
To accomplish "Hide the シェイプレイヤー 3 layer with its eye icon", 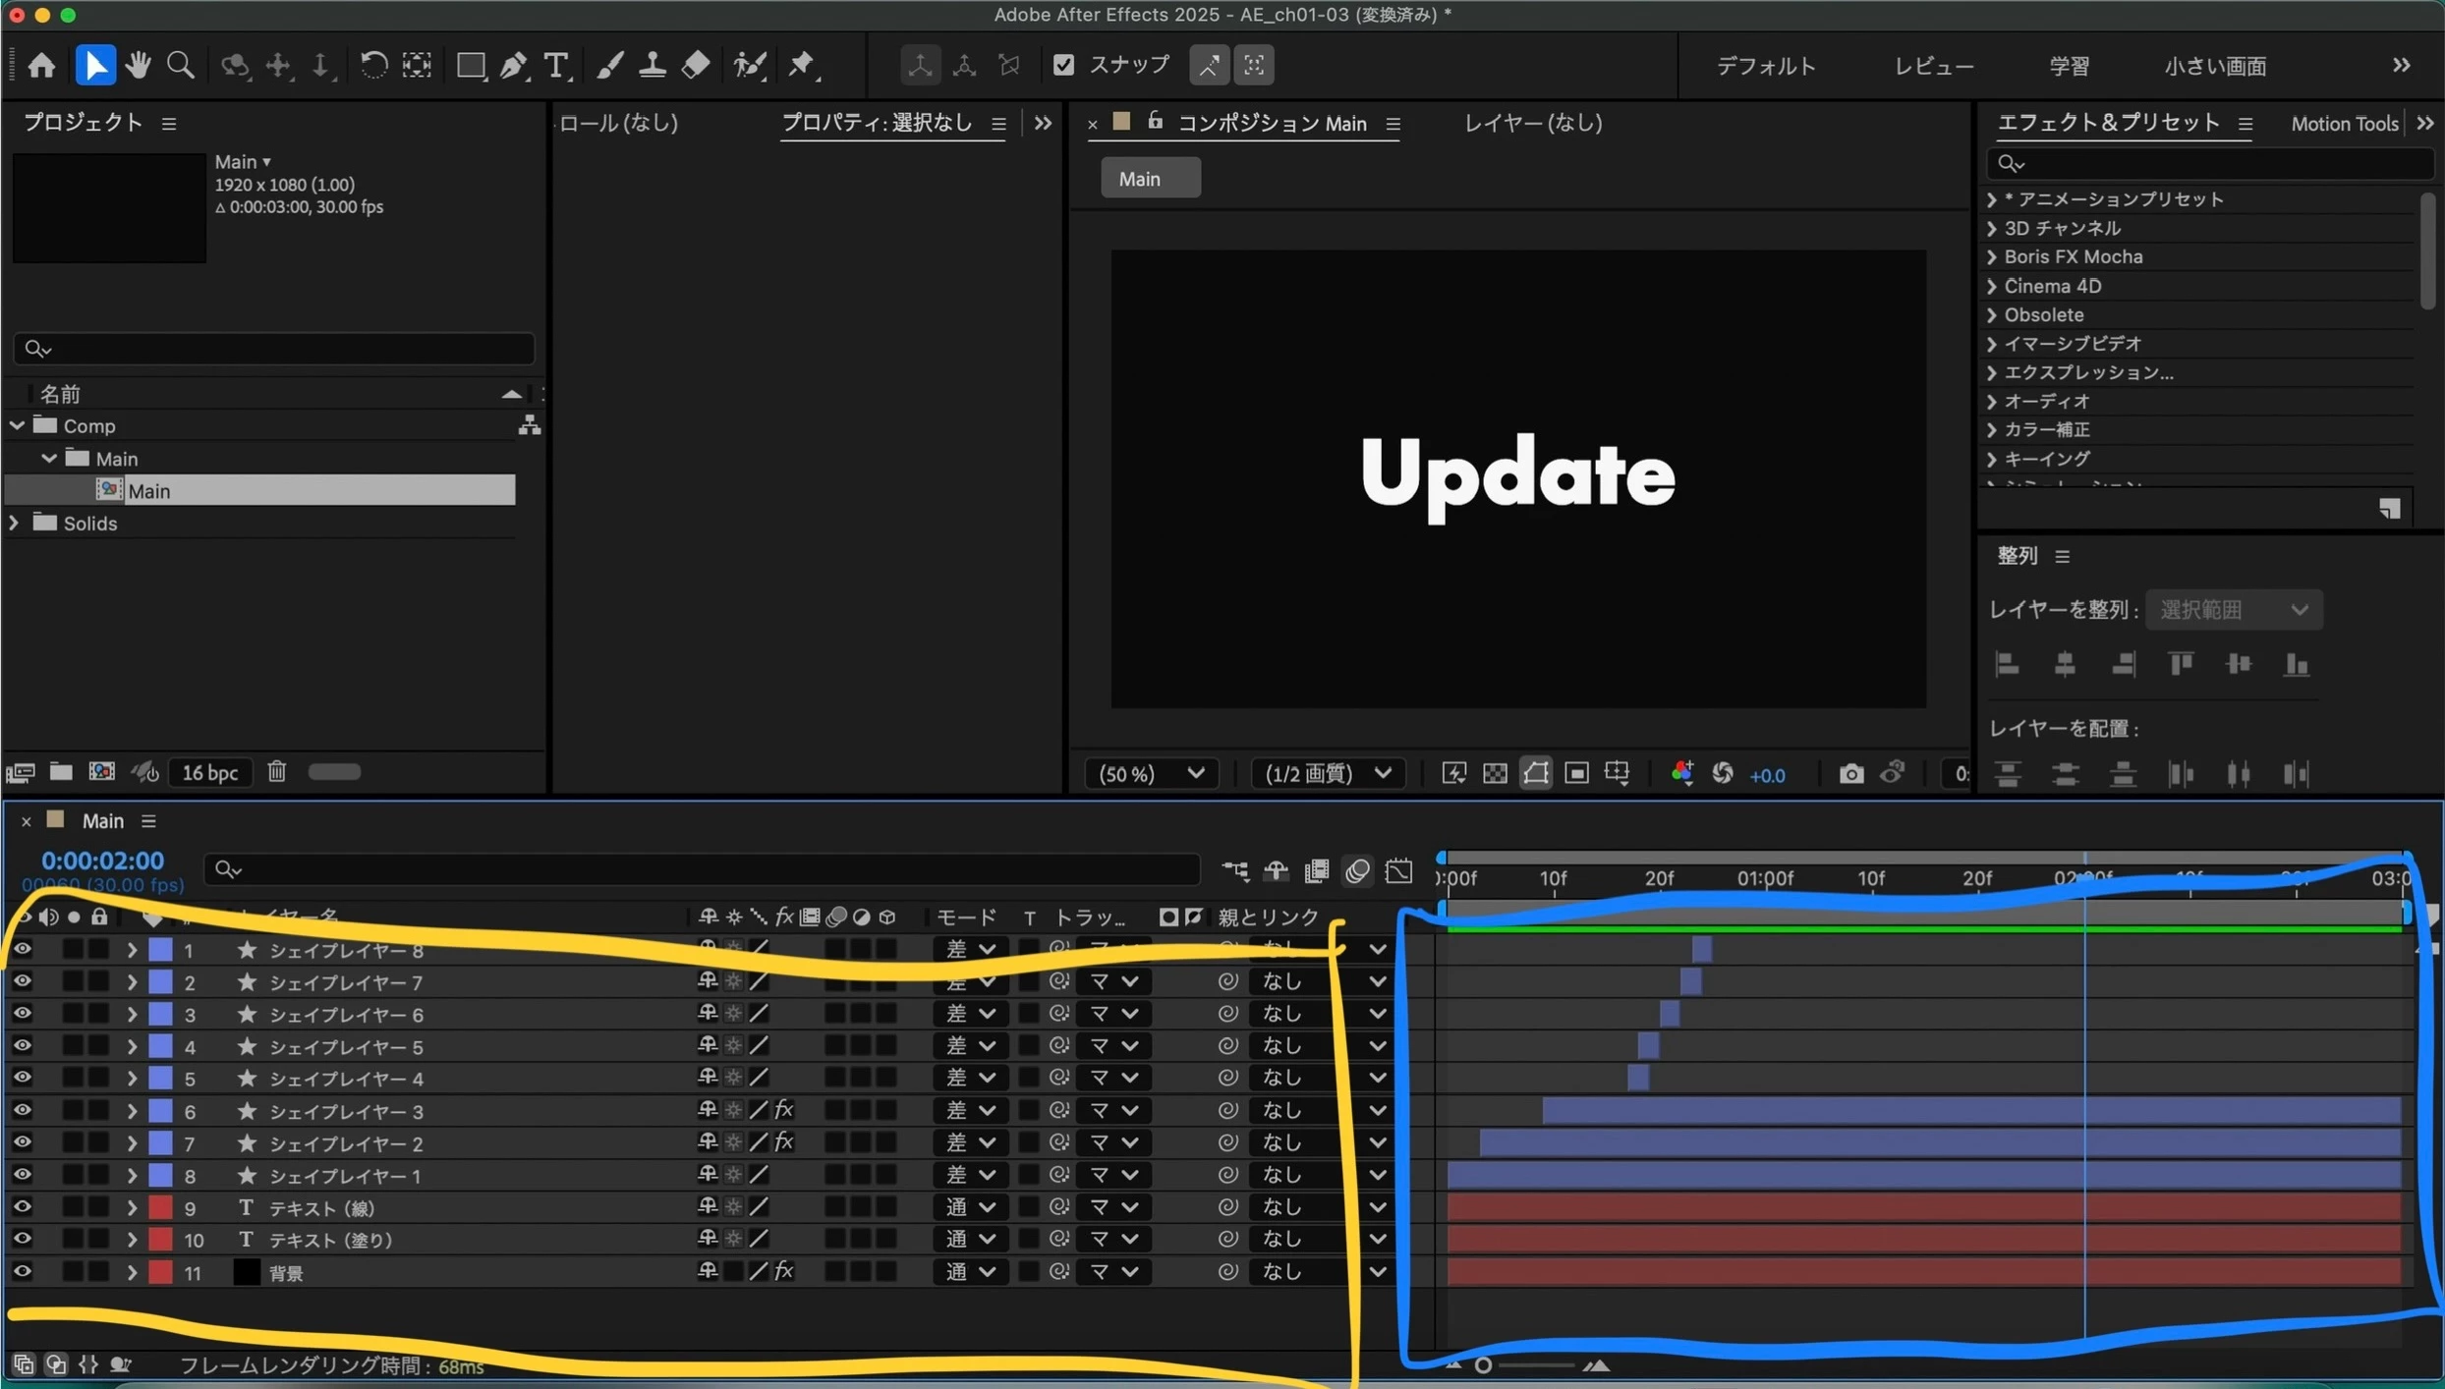I will coord(22,1110).
